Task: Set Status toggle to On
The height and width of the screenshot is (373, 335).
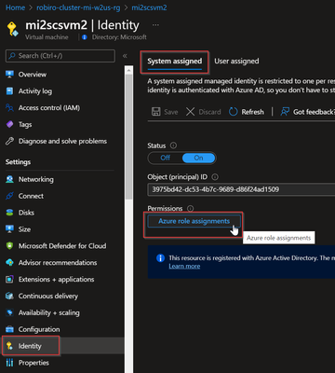Action: coord(198,158)
